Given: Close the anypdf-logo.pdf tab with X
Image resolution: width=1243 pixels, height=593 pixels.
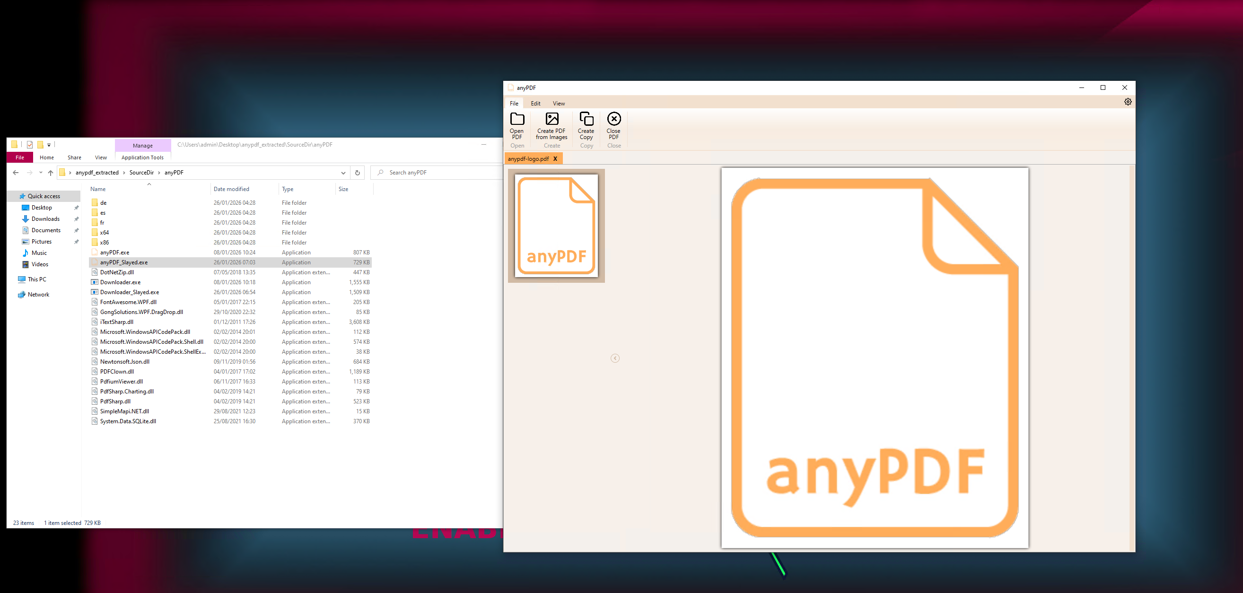Looking at the screenshot, I should click(x=555, y=159).
